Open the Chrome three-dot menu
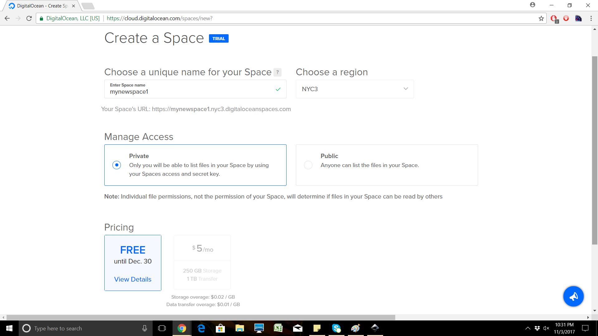Image resolution: width=598 pixels, height=336 pixels. point(591,18)
